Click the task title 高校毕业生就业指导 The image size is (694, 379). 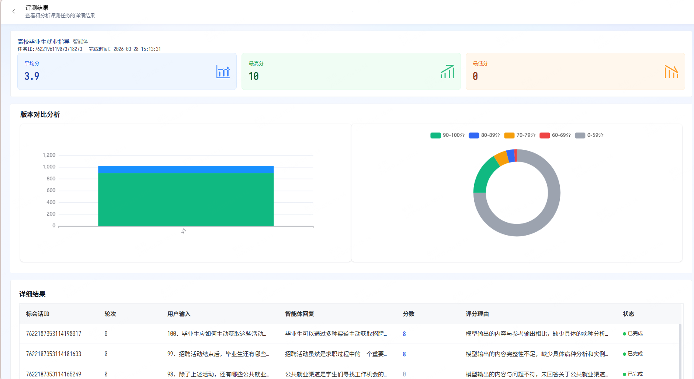click(x=44, y=42)
